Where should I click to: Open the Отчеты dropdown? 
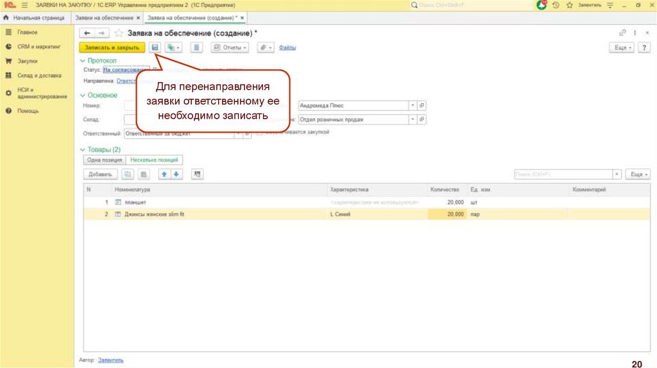[x=230, y=47]
